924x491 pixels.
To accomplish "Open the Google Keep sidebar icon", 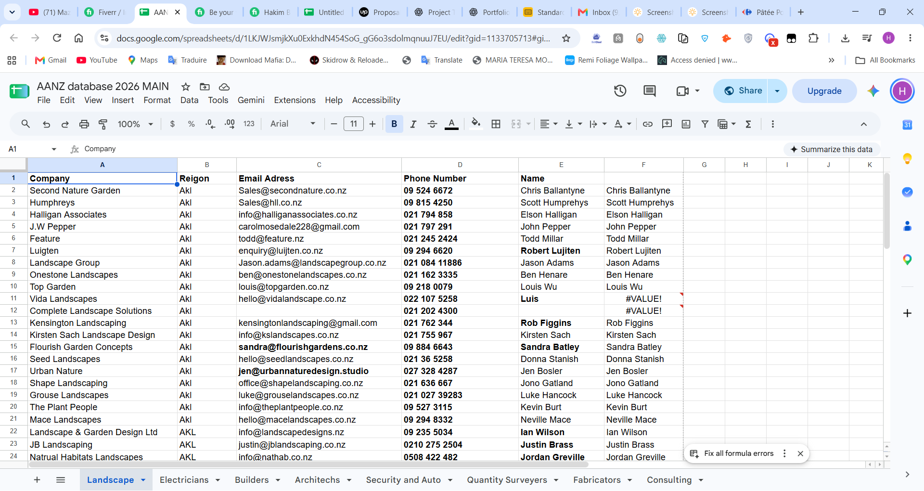I will click(907, 158).
